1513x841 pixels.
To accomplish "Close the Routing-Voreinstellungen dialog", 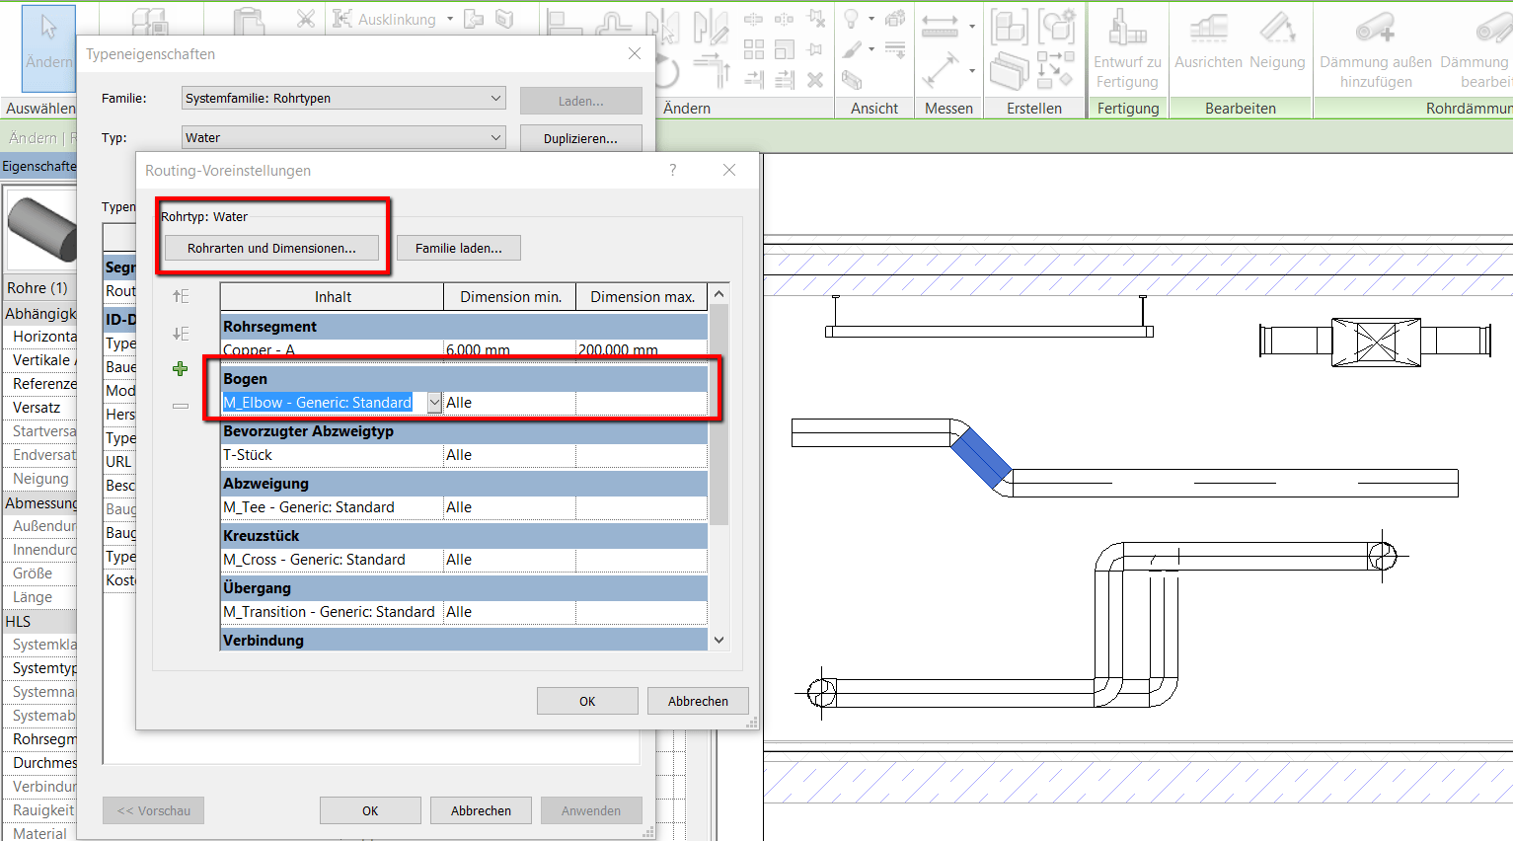I will click(x=729, y=170).
